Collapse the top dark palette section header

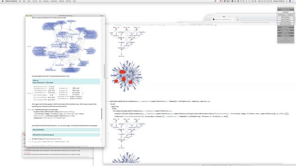285,10
